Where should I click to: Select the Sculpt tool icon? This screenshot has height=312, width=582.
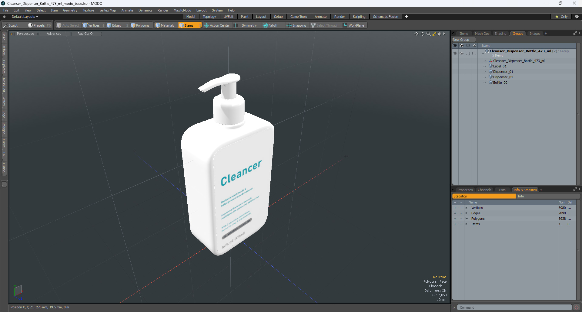[x=5, y=25]
